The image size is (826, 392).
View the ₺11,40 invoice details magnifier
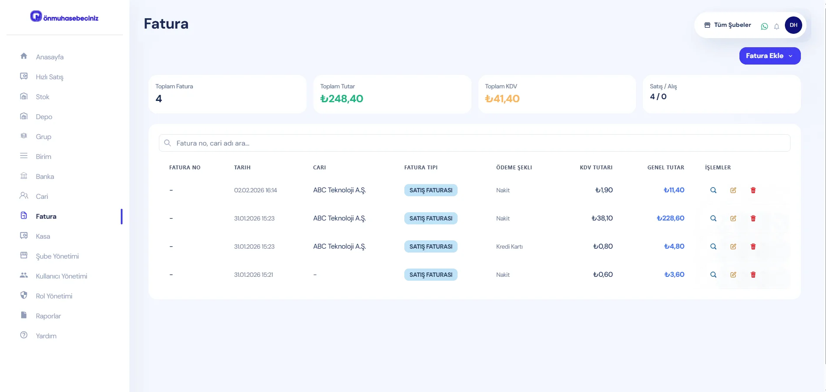coord(713,190)
